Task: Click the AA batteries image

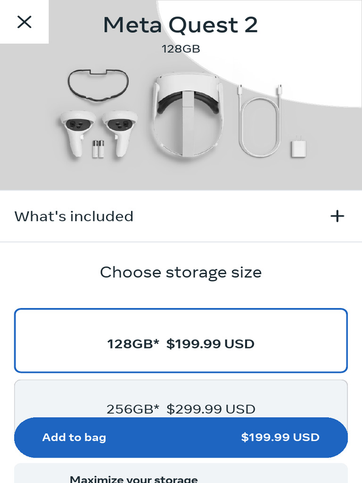Action: click(98, 148)
